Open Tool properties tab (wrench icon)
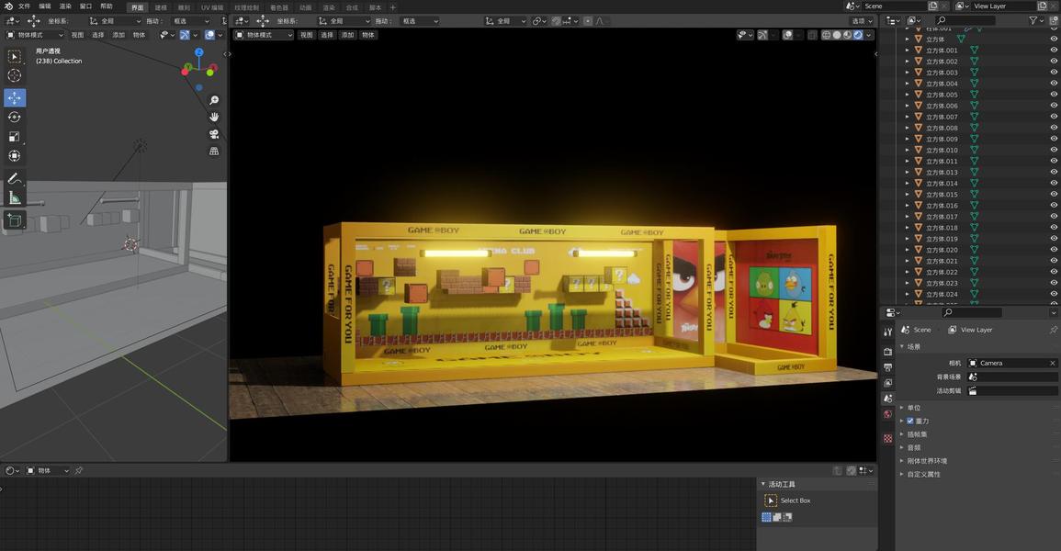1061x551 pixels. [887, 332]
